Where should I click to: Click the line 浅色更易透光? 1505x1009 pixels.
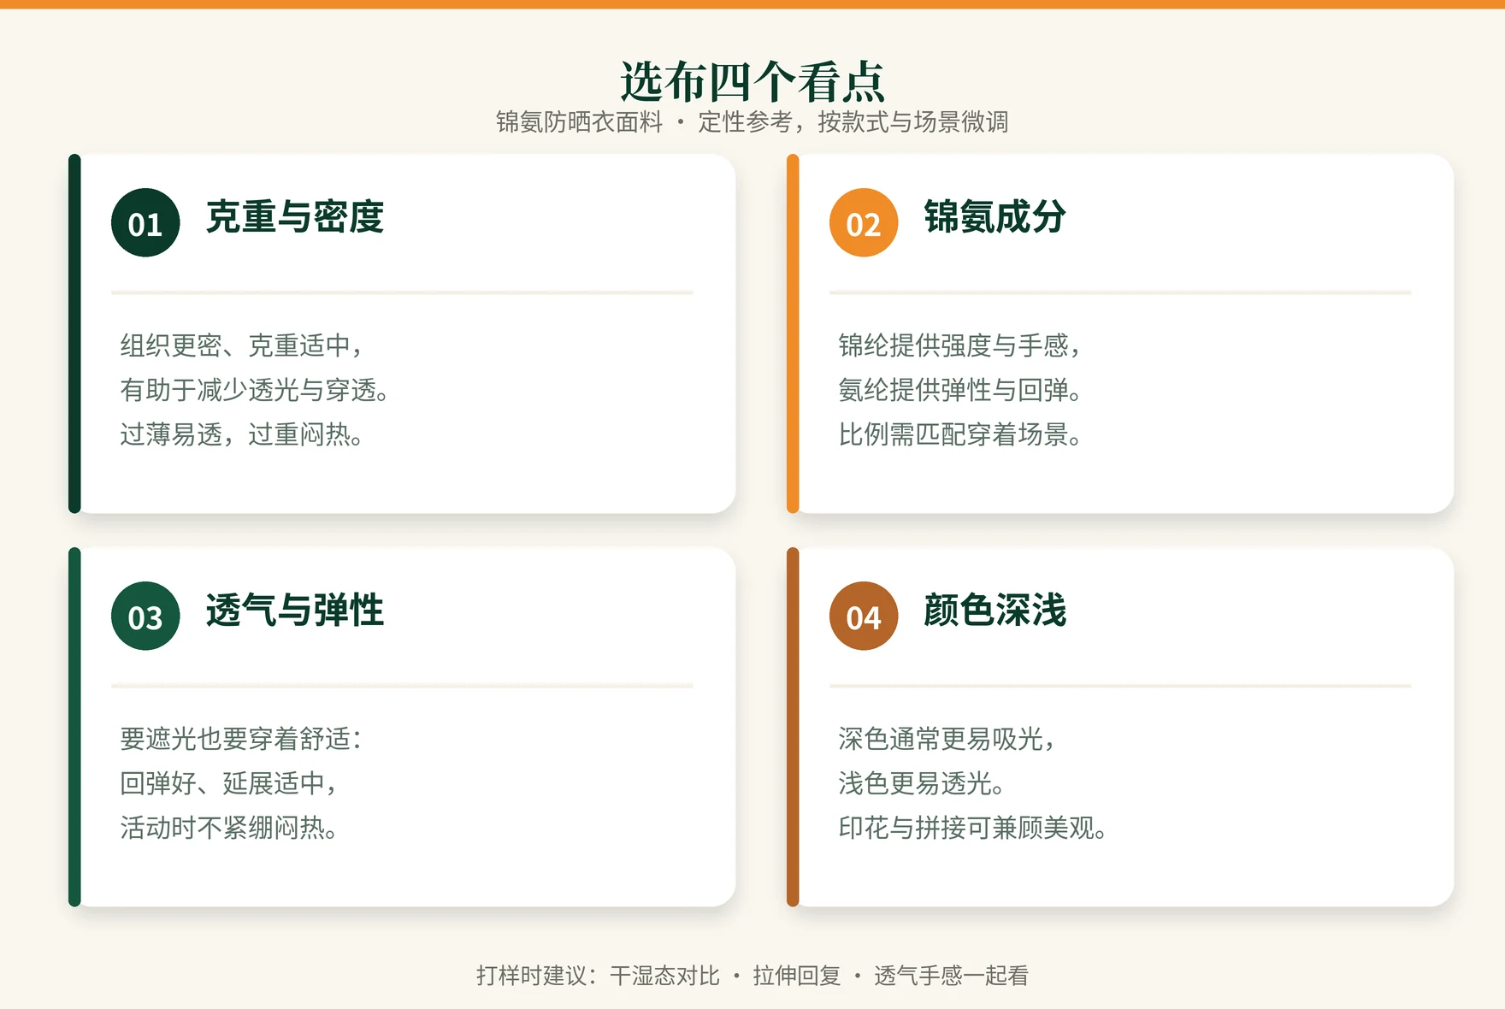pos(922,783)
